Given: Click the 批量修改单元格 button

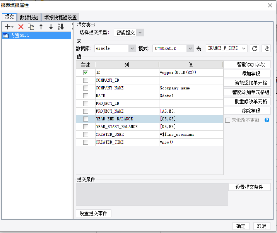Looking at the screenshot, I should tap(247, 101).
